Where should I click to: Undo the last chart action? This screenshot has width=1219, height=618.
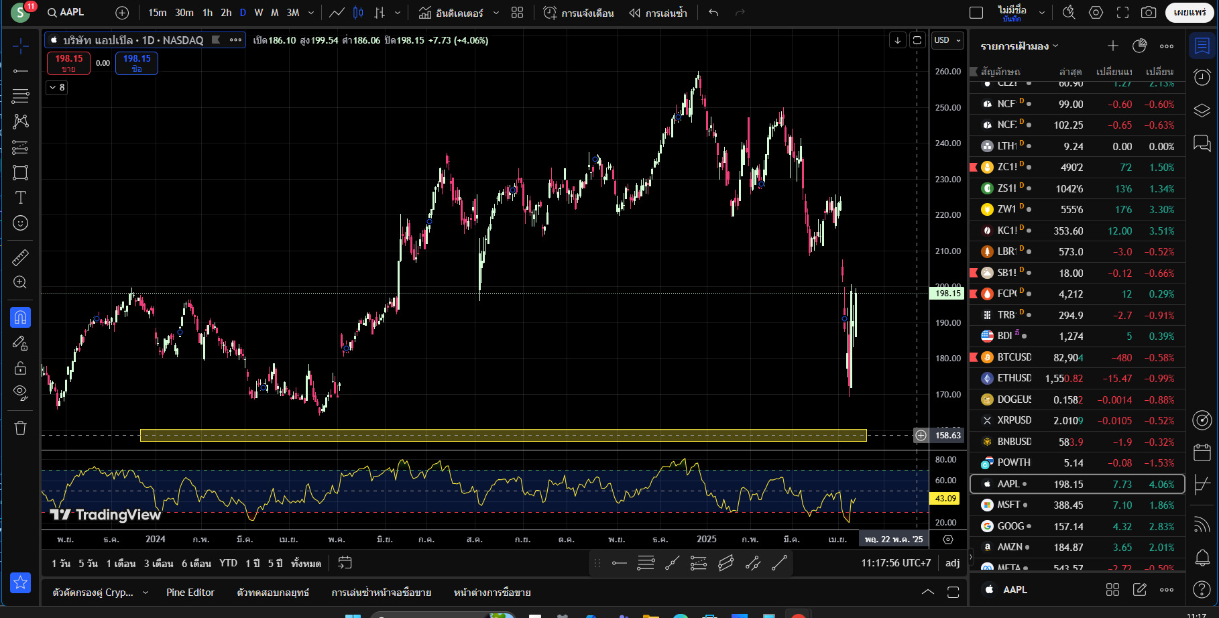(713, 12)
